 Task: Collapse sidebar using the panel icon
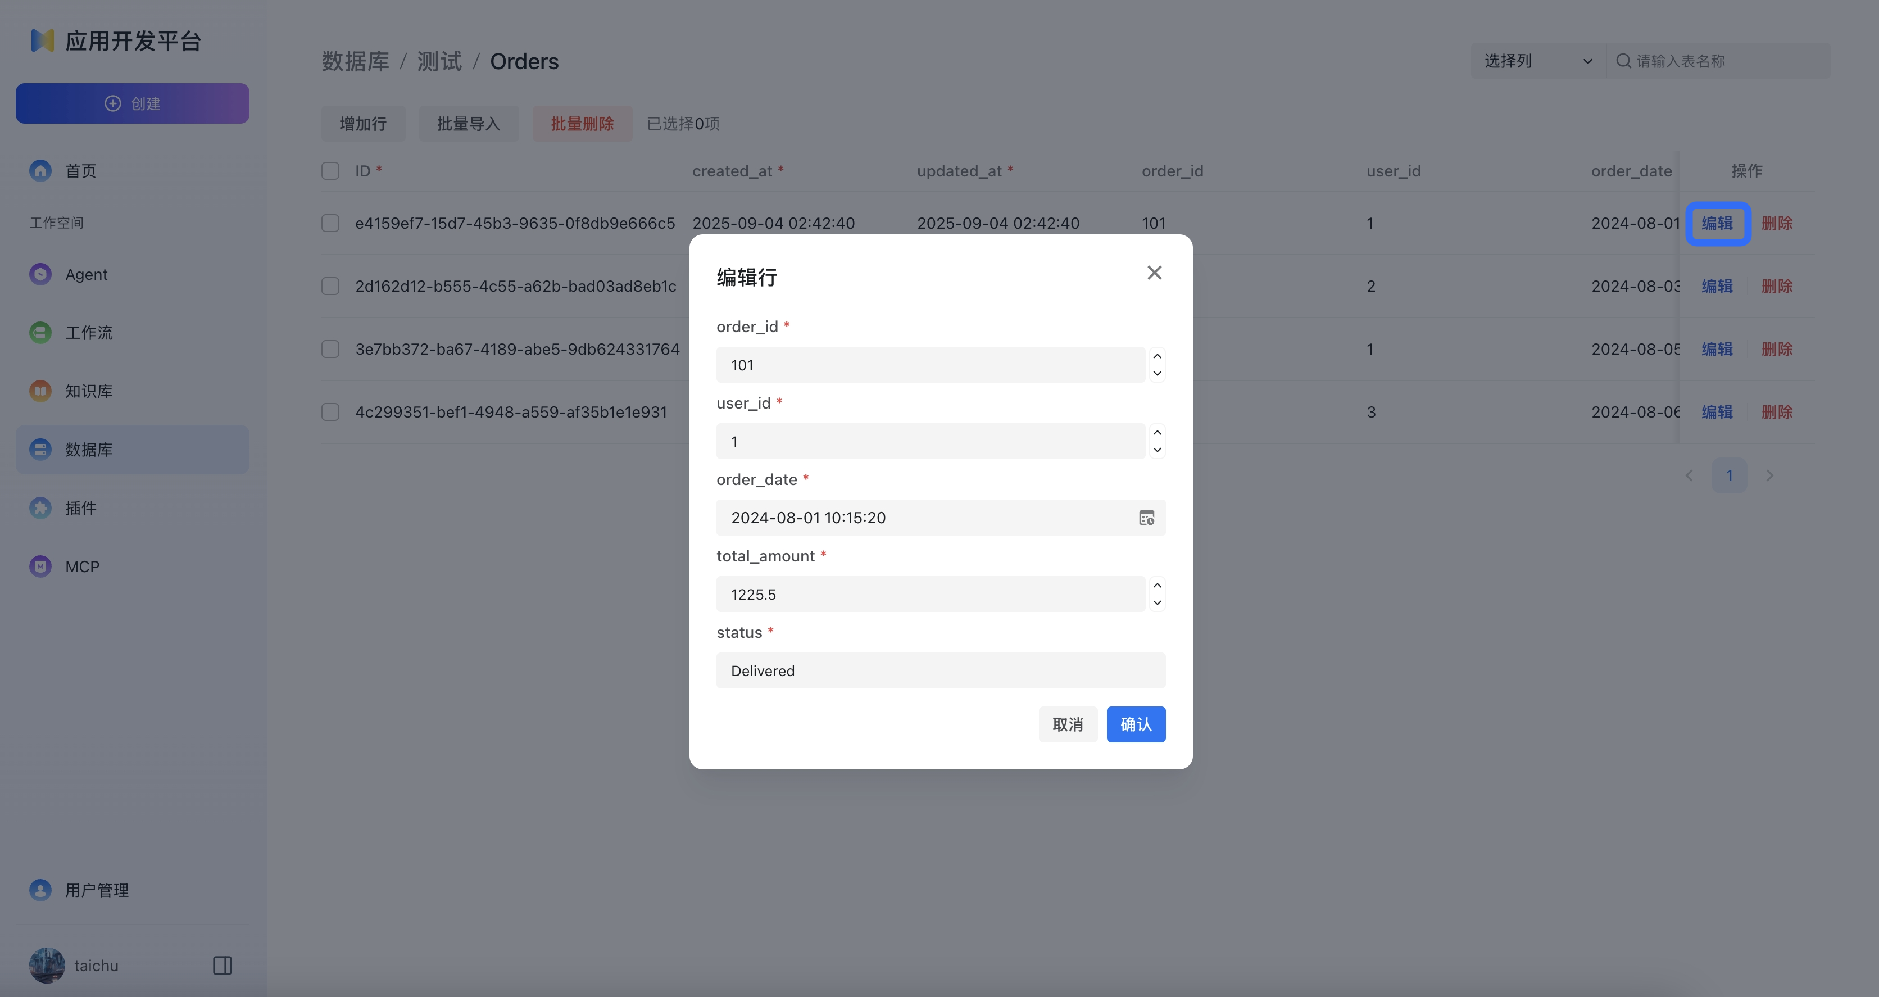pyautogui.click(x=223, y=966)
